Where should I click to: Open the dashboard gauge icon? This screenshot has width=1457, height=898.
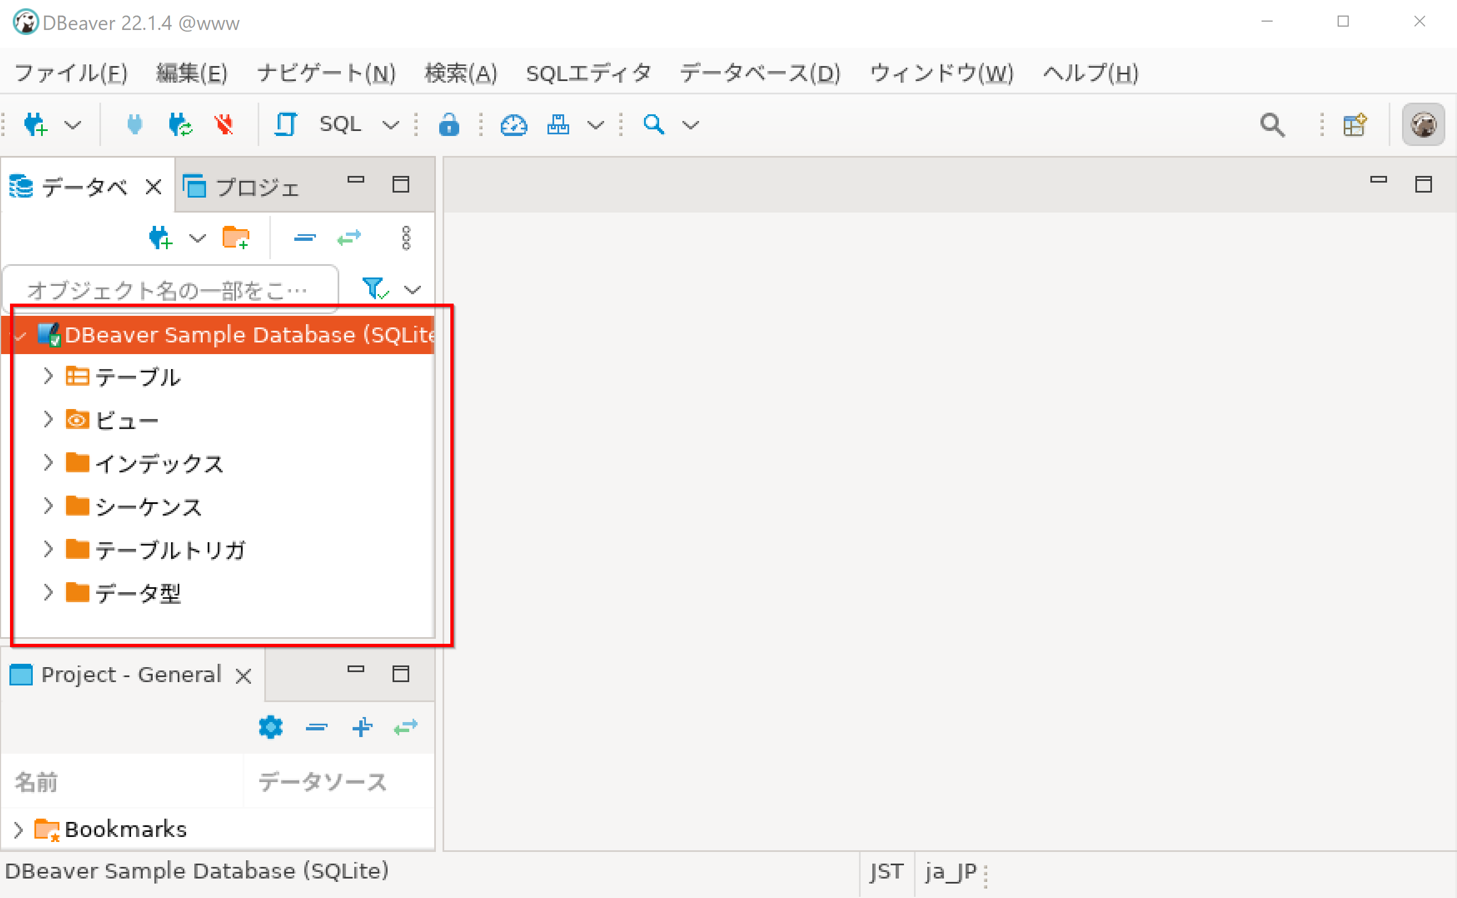coord(514,125)
